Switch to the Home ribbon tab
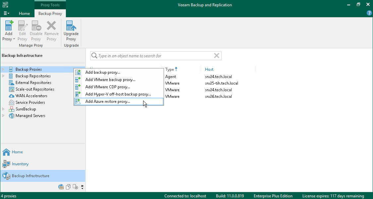The height and width of the screenshot is (199, 373). coord(24,13)
